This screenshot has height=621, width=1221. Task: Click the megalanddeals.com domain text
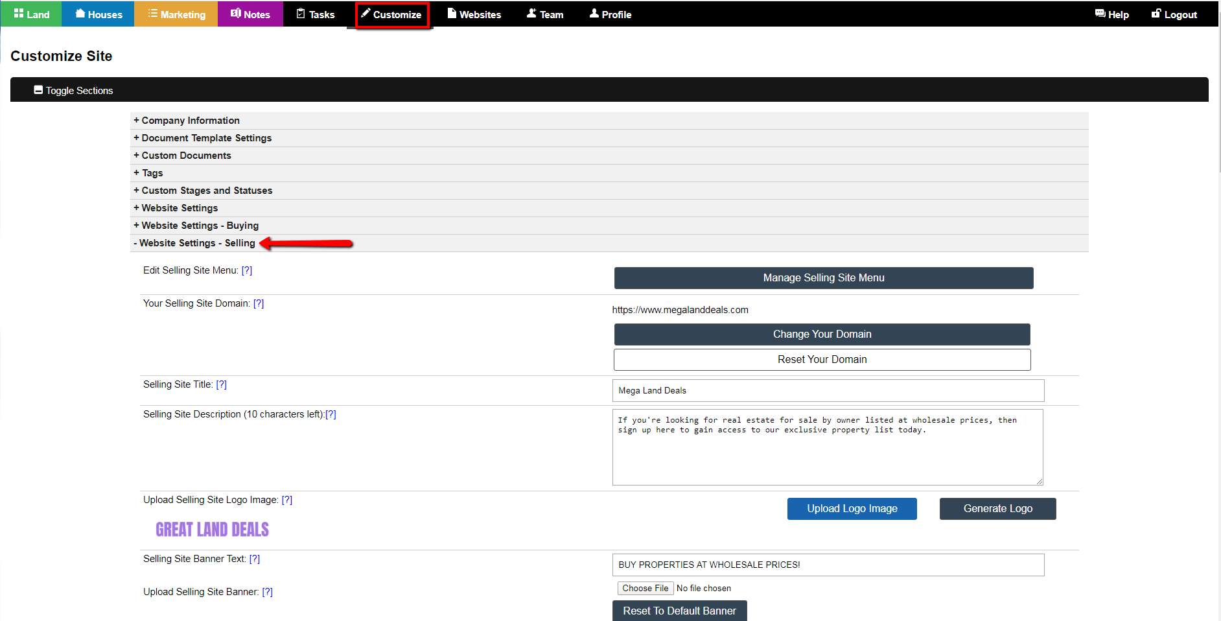point(680,310)
